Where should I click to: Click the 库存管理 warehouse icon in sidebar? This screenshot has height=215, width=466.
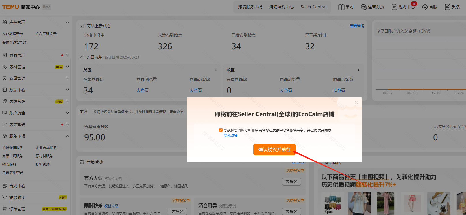point(5,22)
